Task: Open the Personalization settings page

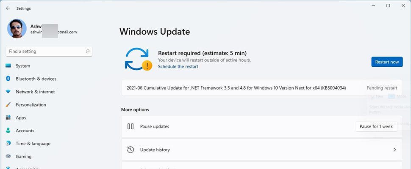Action: click(31, 105)
